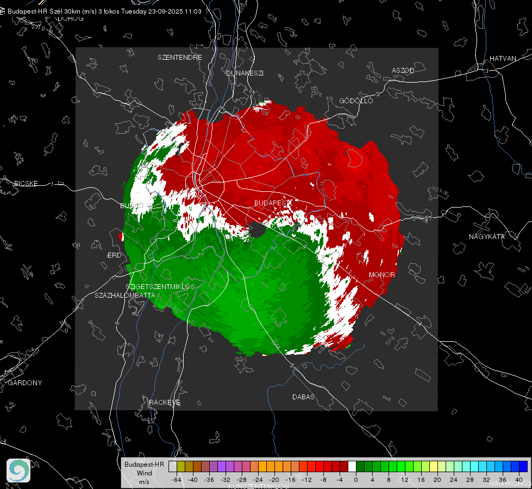Click the radar site hole at scan center
Image resolution: width=532 pixels, height=489 pixels.
tap(258, 231)
